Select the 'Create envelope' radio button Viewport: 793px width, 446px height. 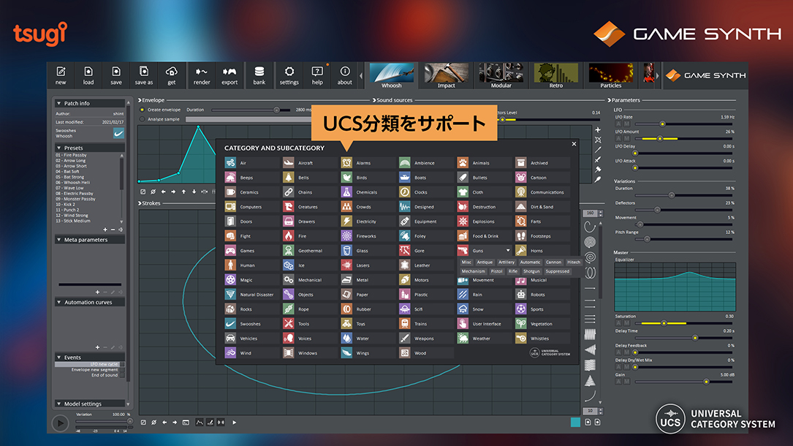[x=142, y=110]
